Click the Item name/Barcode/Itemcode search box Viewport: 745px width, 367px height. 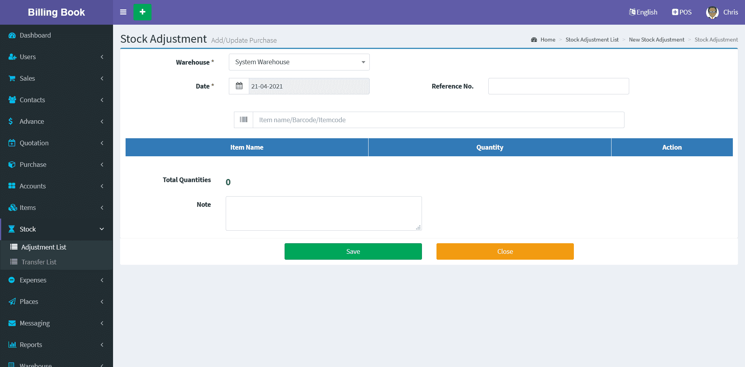pos(438,120)
